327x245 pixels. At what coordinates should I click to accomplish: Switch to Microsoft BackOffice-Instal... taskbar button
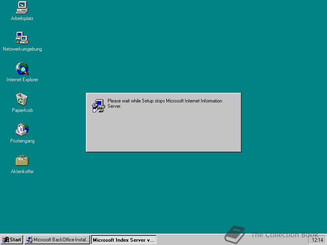[57, 240]
